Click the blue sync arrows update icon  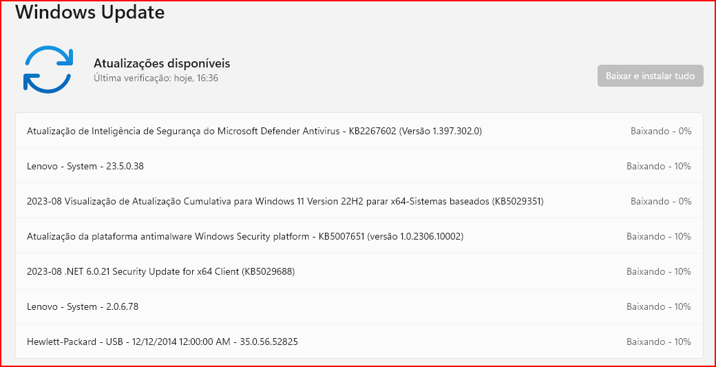pos(48,70)
